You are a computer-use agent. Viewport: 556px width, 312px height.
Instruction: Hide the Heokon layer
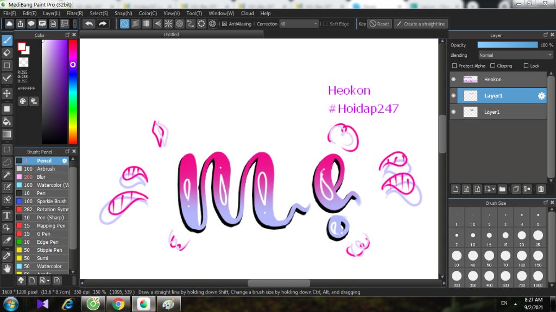[x=453, y=79]
